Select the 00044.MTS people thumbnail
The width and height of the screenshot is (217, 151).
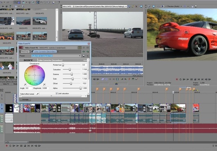point(7,66)
